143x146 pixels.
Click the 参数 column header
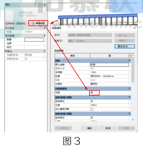point(73,56)
